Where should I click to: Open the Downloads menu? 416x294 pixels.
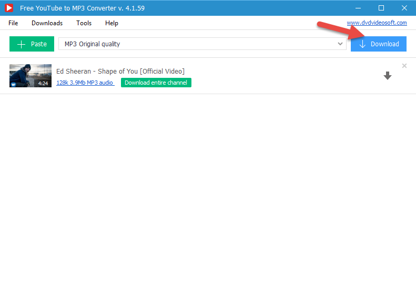(x=47, y=23)
